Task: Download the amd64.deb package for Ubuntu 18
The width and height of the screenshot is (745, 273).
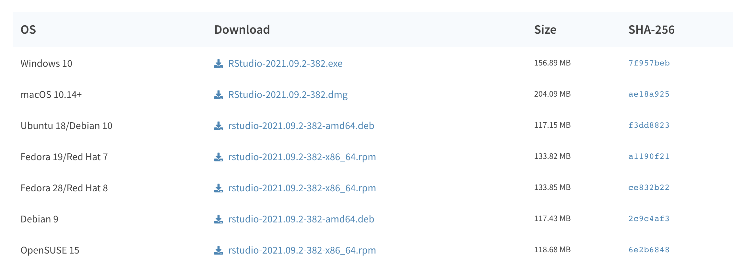Action: 302,126
